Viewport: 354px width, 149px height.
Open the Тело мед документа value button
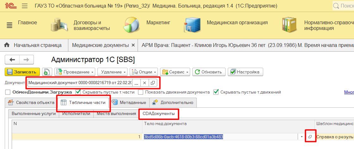(x=310, y=137)
